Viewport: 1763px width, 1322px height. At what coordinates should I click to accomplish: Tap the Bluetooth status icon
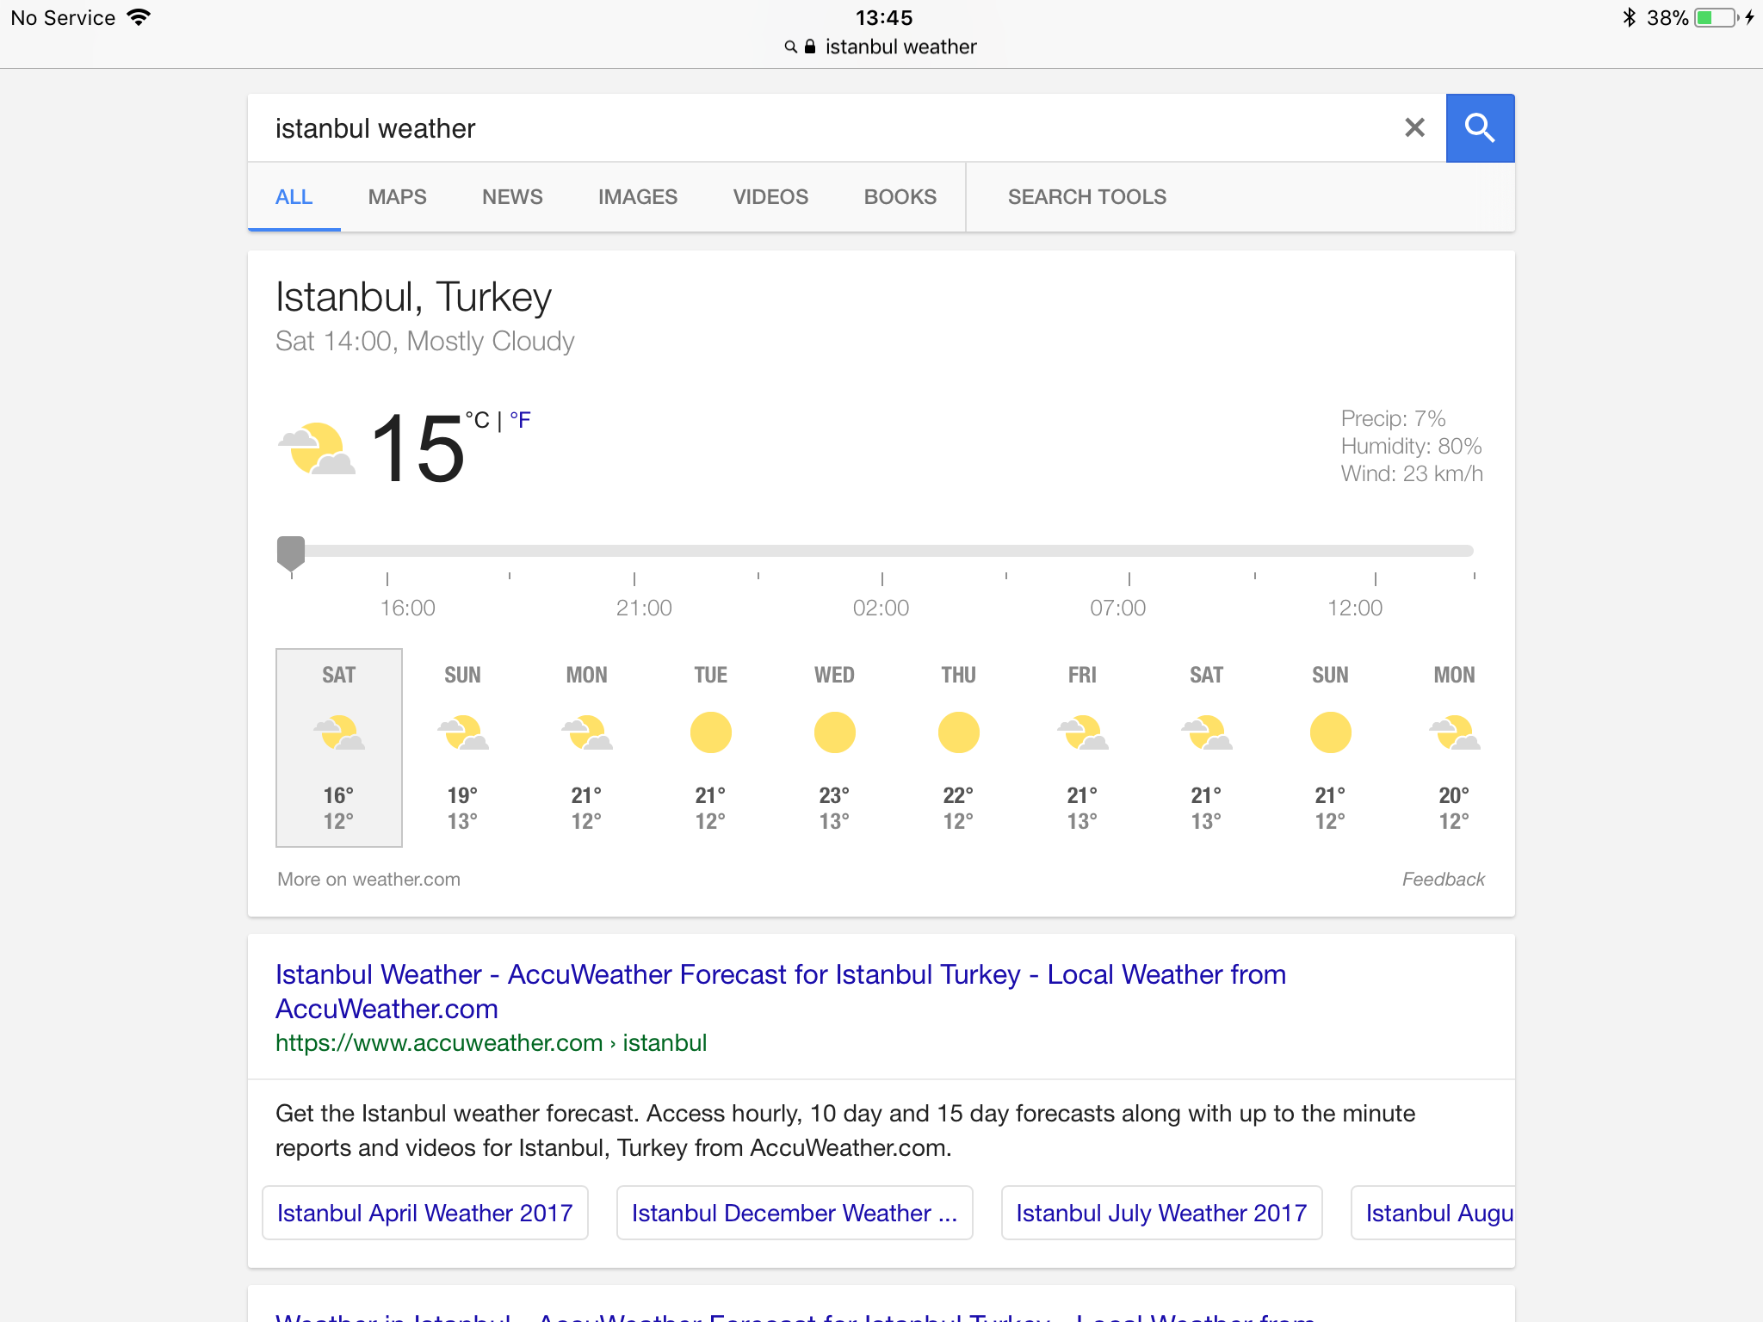(1628, 18)
